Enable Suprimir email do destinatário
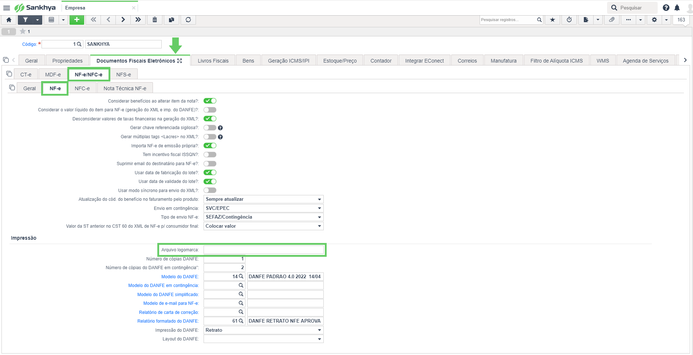 click(210, 164)
